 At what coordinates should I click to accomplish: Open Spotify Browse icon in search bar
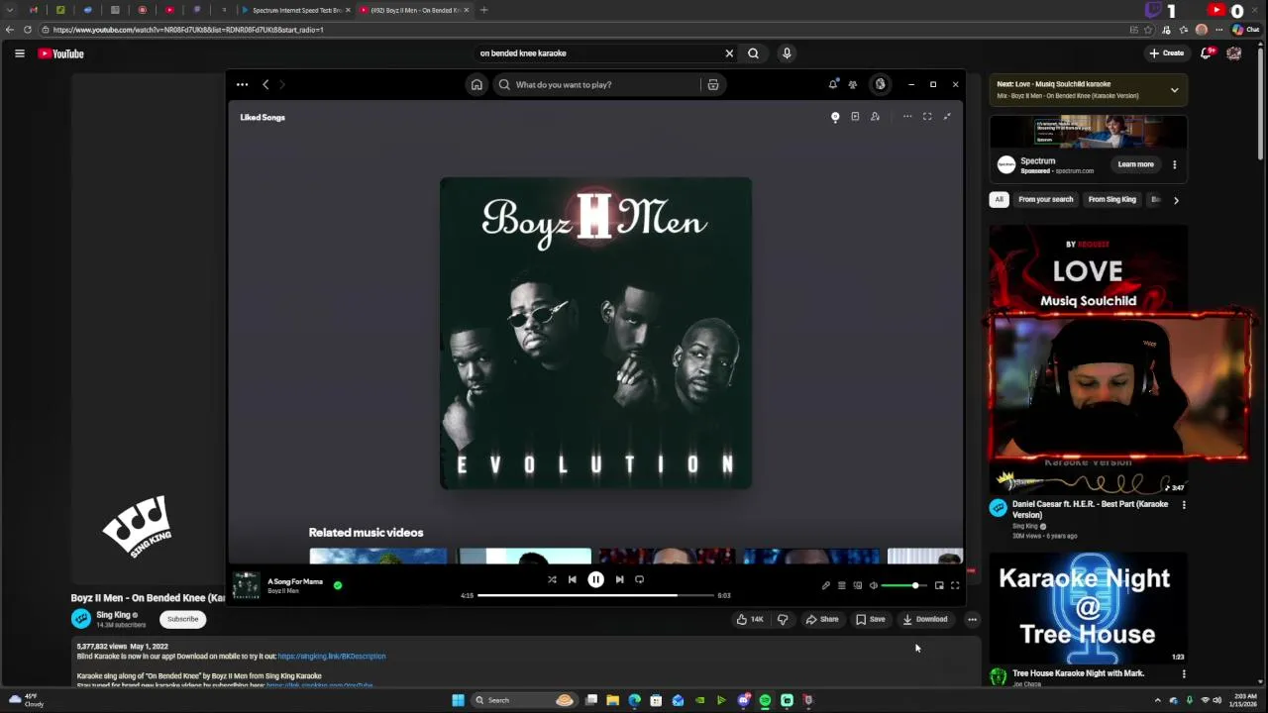click(x=712, y=84)
